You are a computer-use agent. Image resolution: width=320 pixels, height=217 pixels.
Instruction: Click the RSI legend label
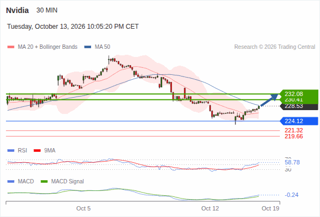(x=22, y=151)
